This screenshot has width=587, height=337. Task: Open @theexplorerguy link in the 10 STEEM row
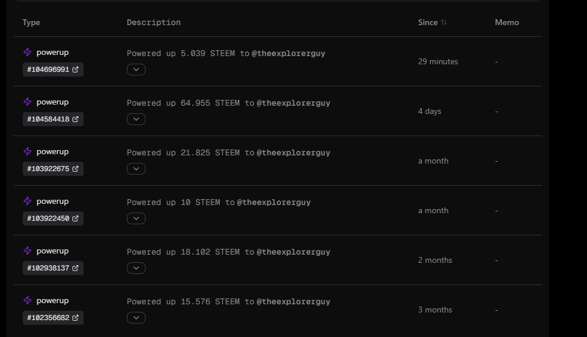(x=274, y=202)
